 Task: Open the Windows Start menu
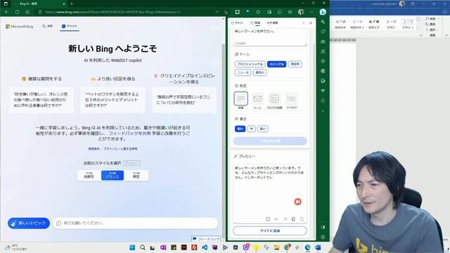[132, 247]
